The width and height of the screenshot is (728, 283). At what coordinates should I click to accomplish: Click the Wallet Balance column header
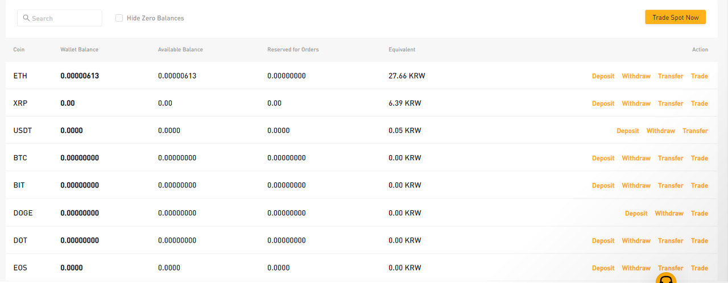(x=79, y=49)
